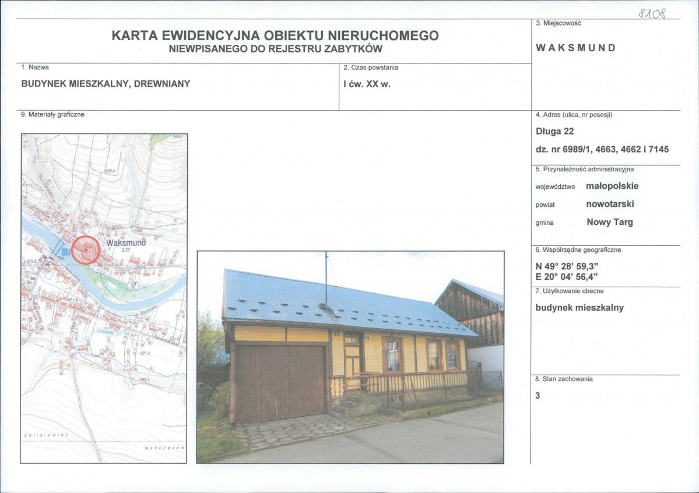Select the value "małopolskie"
Screen dimensions: 699x493
point(612,186)
